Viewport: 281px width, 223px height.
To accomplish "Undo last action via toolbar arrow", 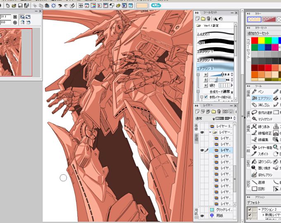I will pyautogui.click(x=60, y=5).
